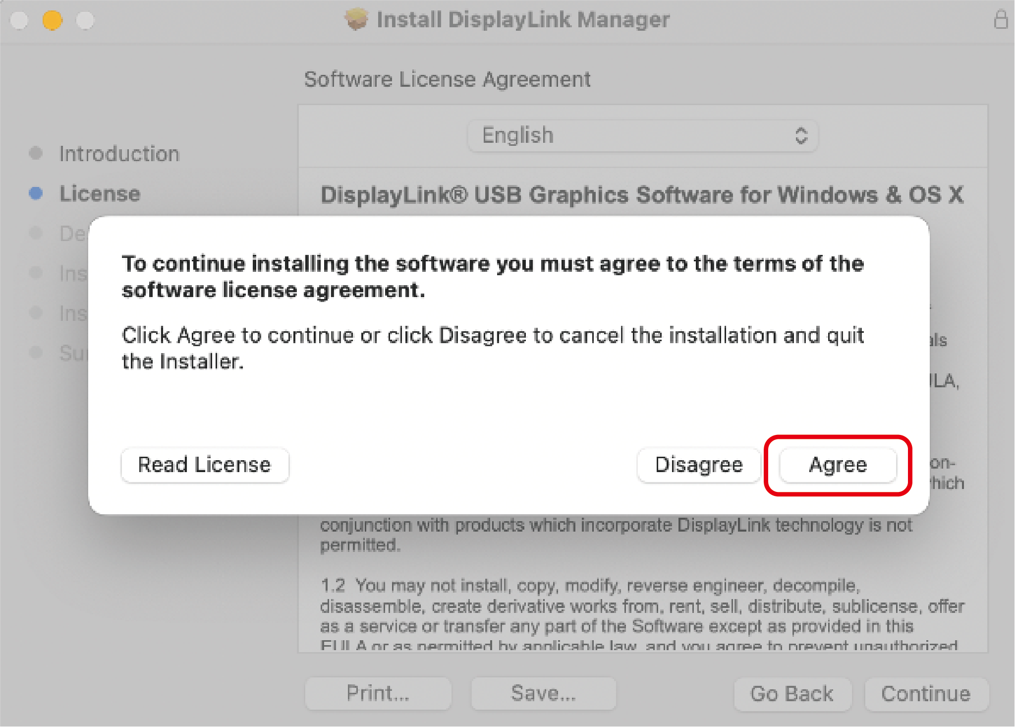Click the blue License step bullet
The height and width of the screenshot is (727, 1015).
pos(36,193)
